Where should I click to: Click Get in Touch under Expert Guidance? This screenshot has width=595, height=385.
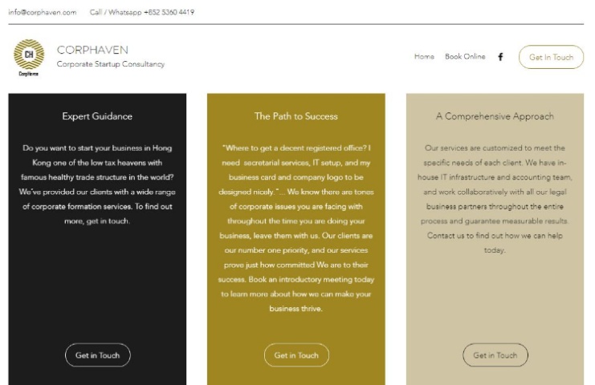coord(97,355)
